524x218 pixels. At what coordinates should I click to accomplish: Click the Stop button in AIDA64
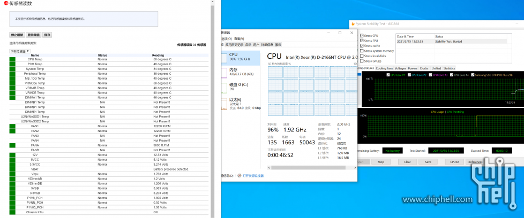[380, 162]
